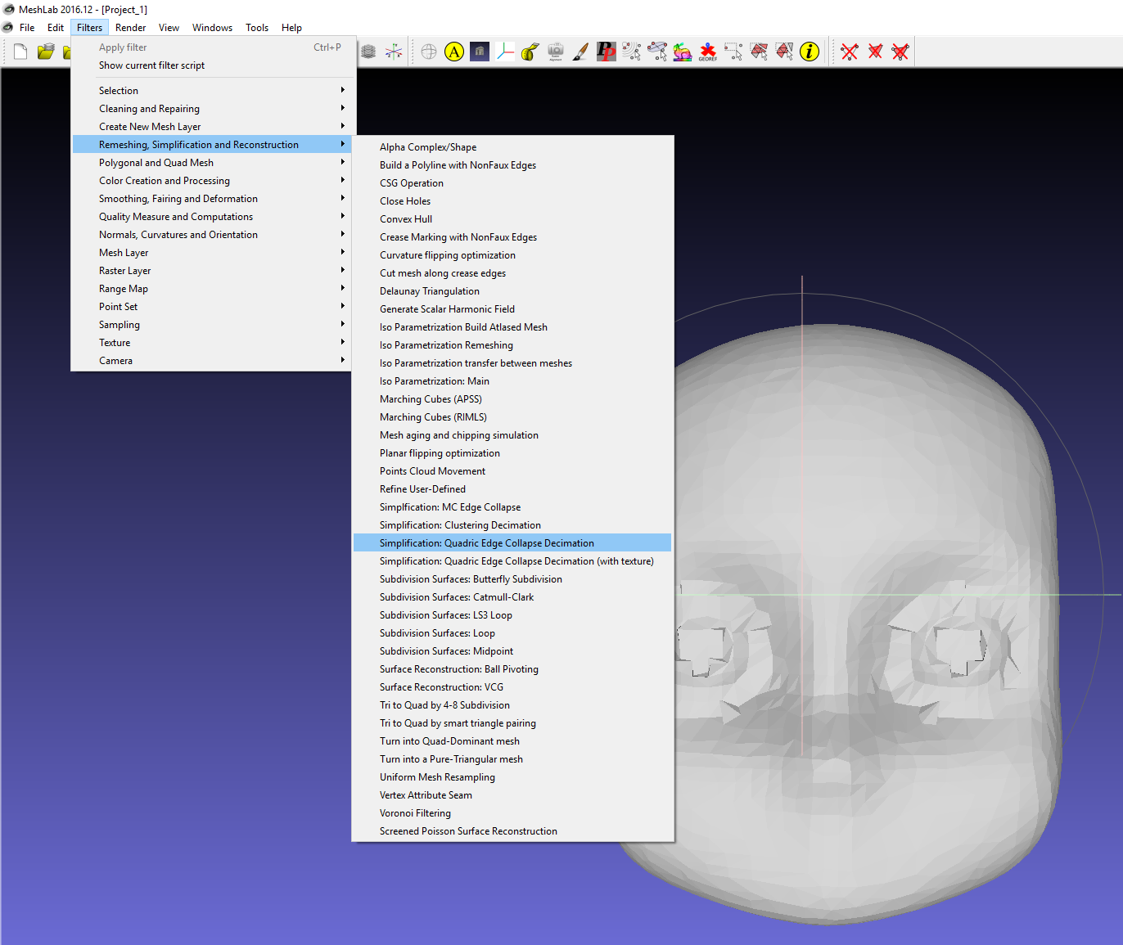Screen dimensions: 1123x945
Task: Expand Polygonal and Quad Mesh submenu
Action: (x=212, y=163)
